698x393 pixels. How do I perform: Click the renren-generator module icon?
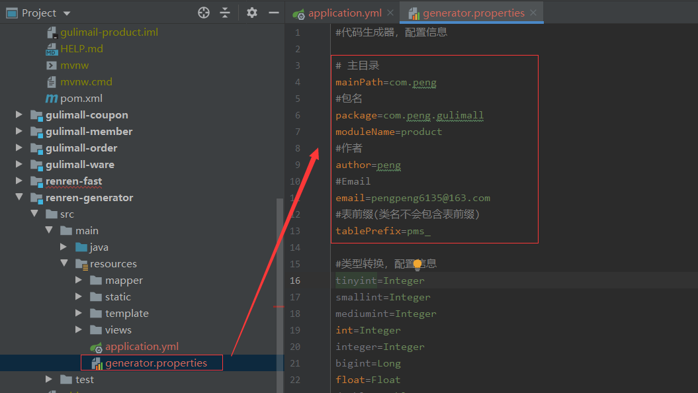coord(36,198)
